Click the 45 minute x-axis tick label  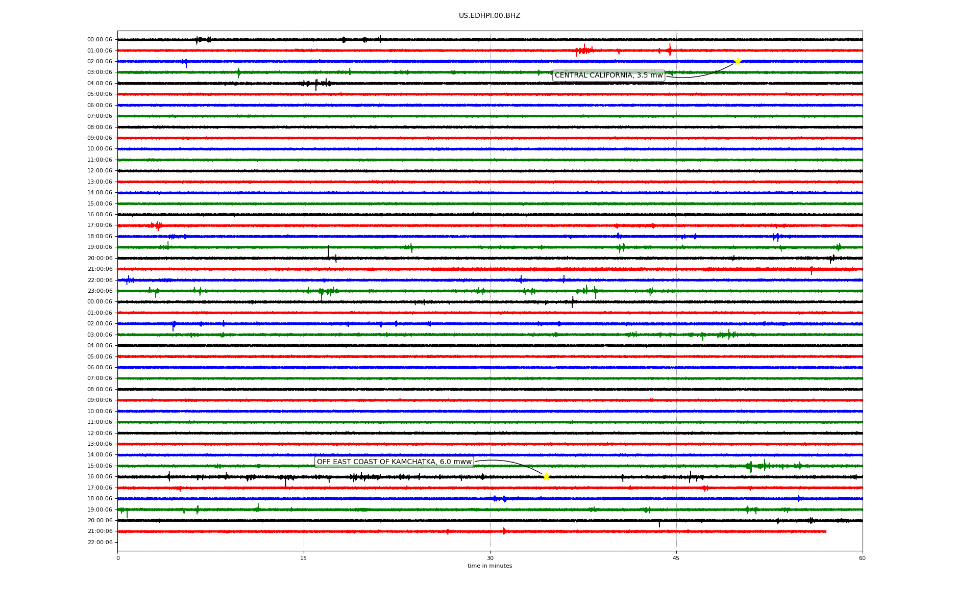click(676, 558)
